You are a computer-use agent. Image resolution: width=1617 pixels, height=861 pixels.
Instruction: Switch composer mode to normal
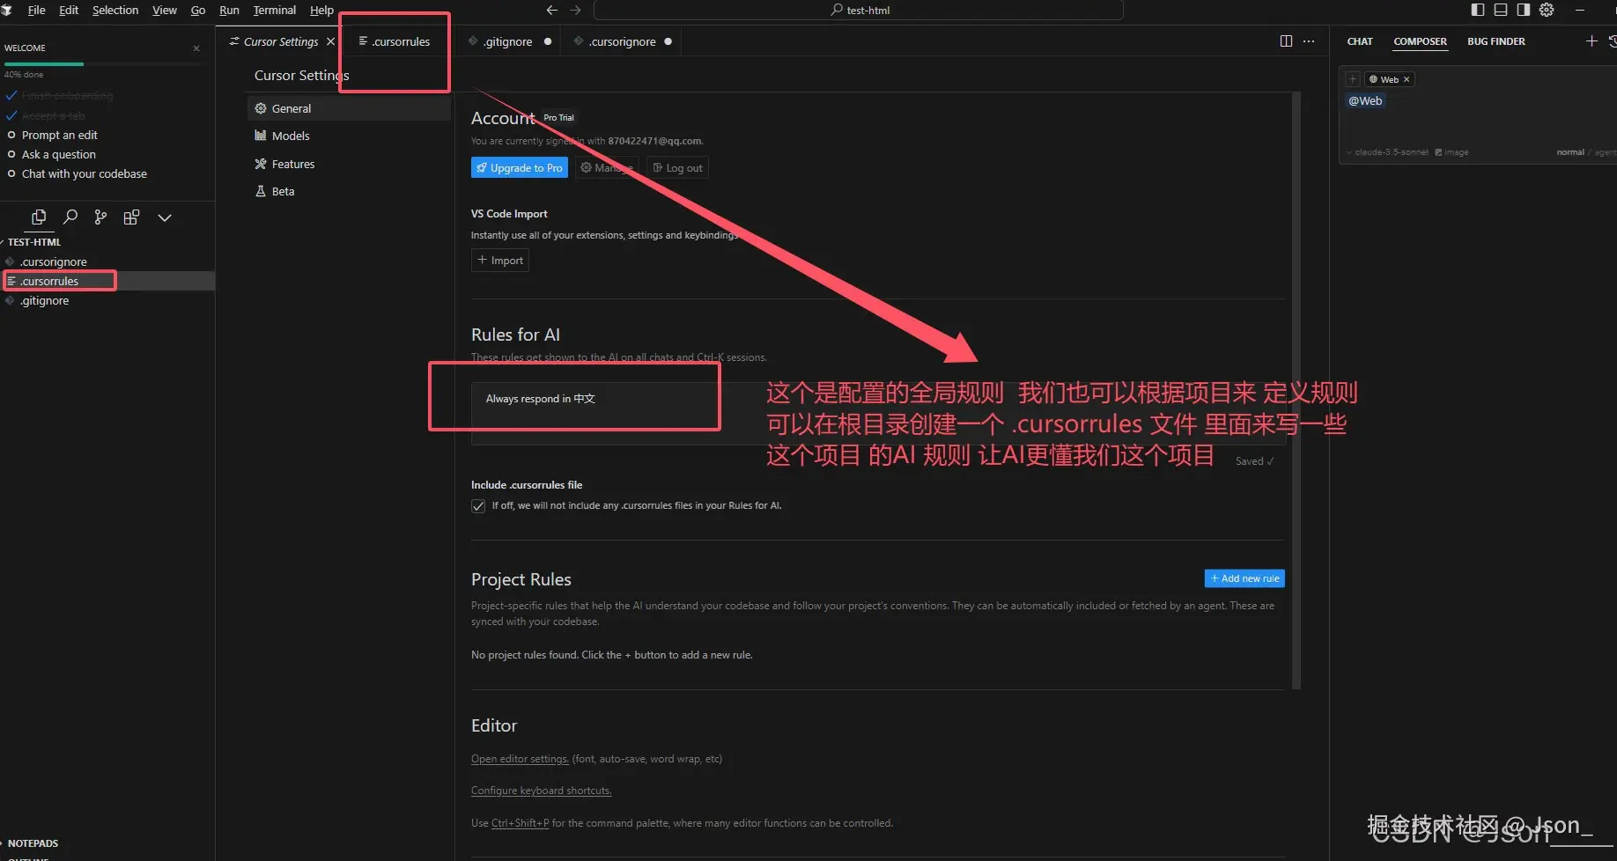tap(1570, 152)
